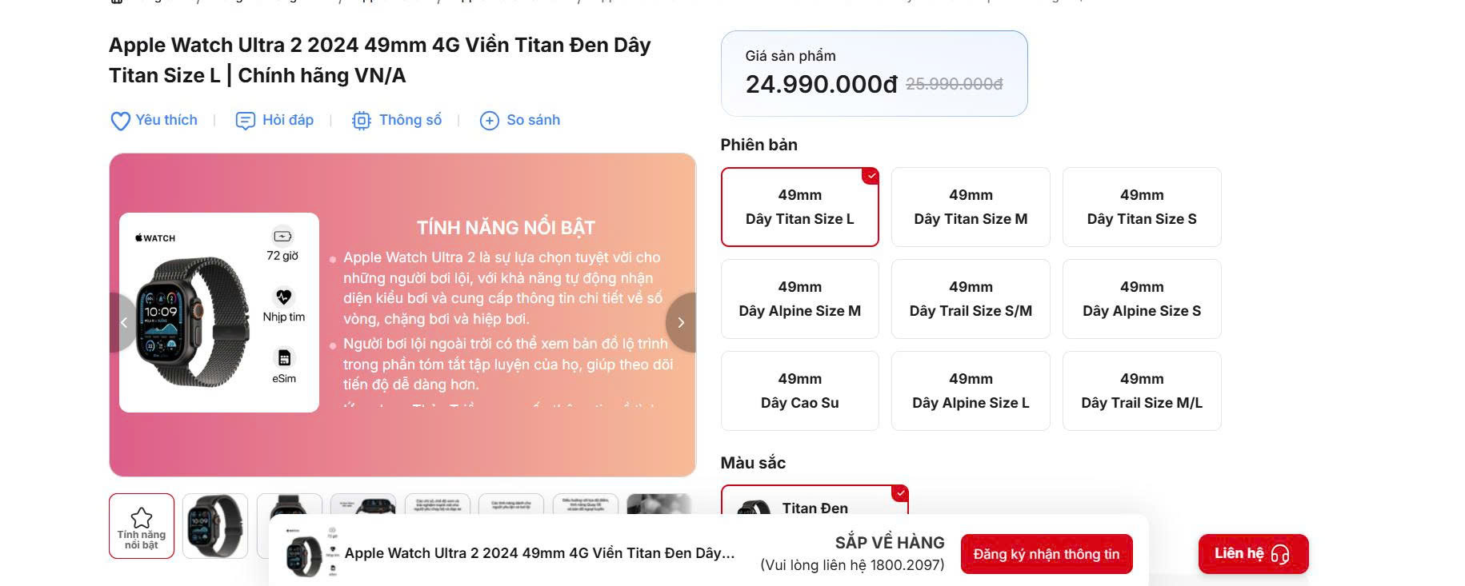Choose 49mm Dây Trail Size S/M option

click(971, 299)
